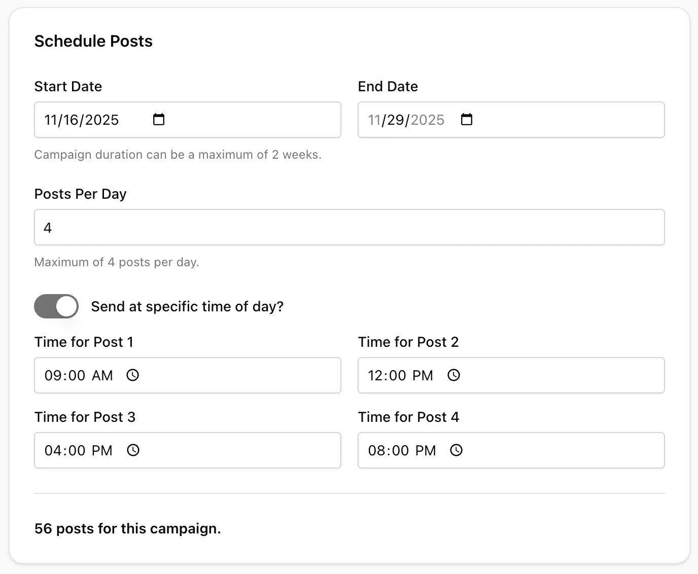
Task: Disable the specific time of day toggle
Action: [x=56, y=306]
